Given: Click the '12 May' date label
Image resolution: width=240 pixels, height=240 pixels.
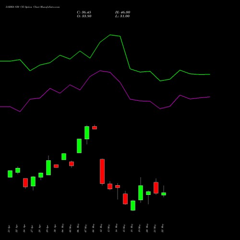Looking at the screenshot, I should click(x=101, y=228).
